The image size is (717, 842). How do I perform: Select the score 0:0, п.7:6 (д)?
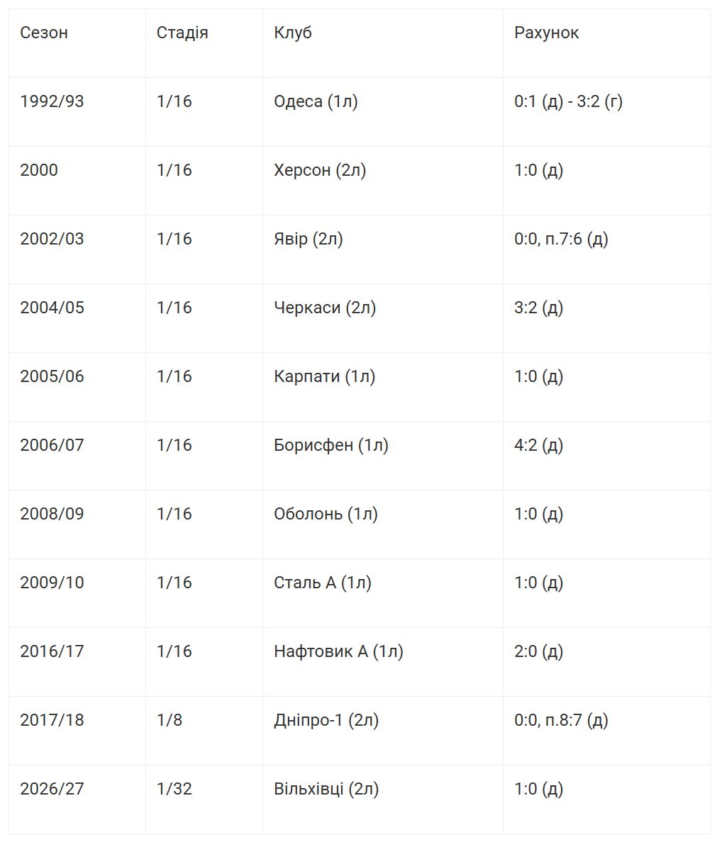(x=561, y=239)
